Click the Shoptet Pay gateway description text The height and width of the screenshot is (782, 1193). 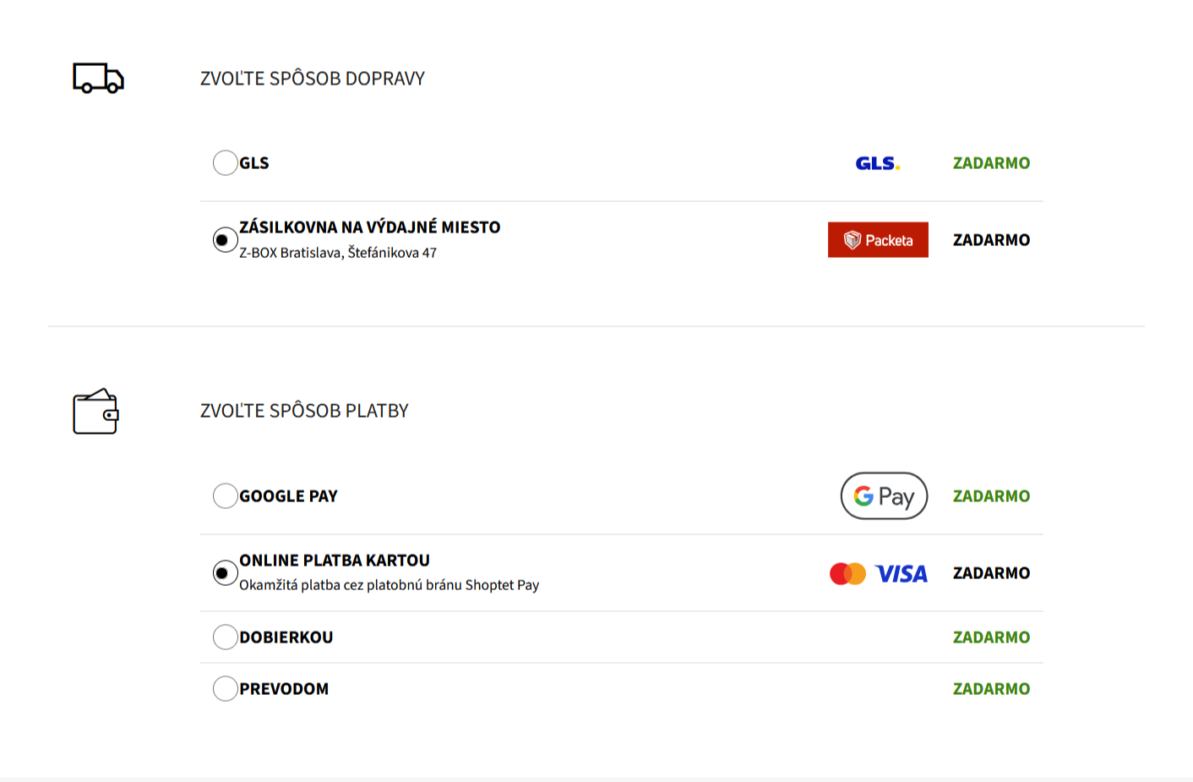coord(389,585)
